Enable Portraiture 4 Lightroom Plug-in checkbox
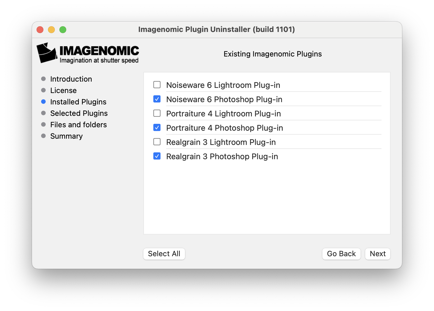Viewport: 434px width, 311px height. click(157, 113)
